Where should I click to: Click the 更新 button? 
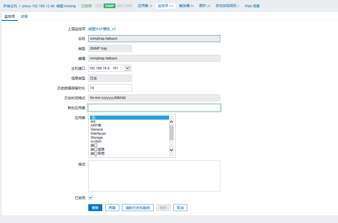[x=95, y=208]
